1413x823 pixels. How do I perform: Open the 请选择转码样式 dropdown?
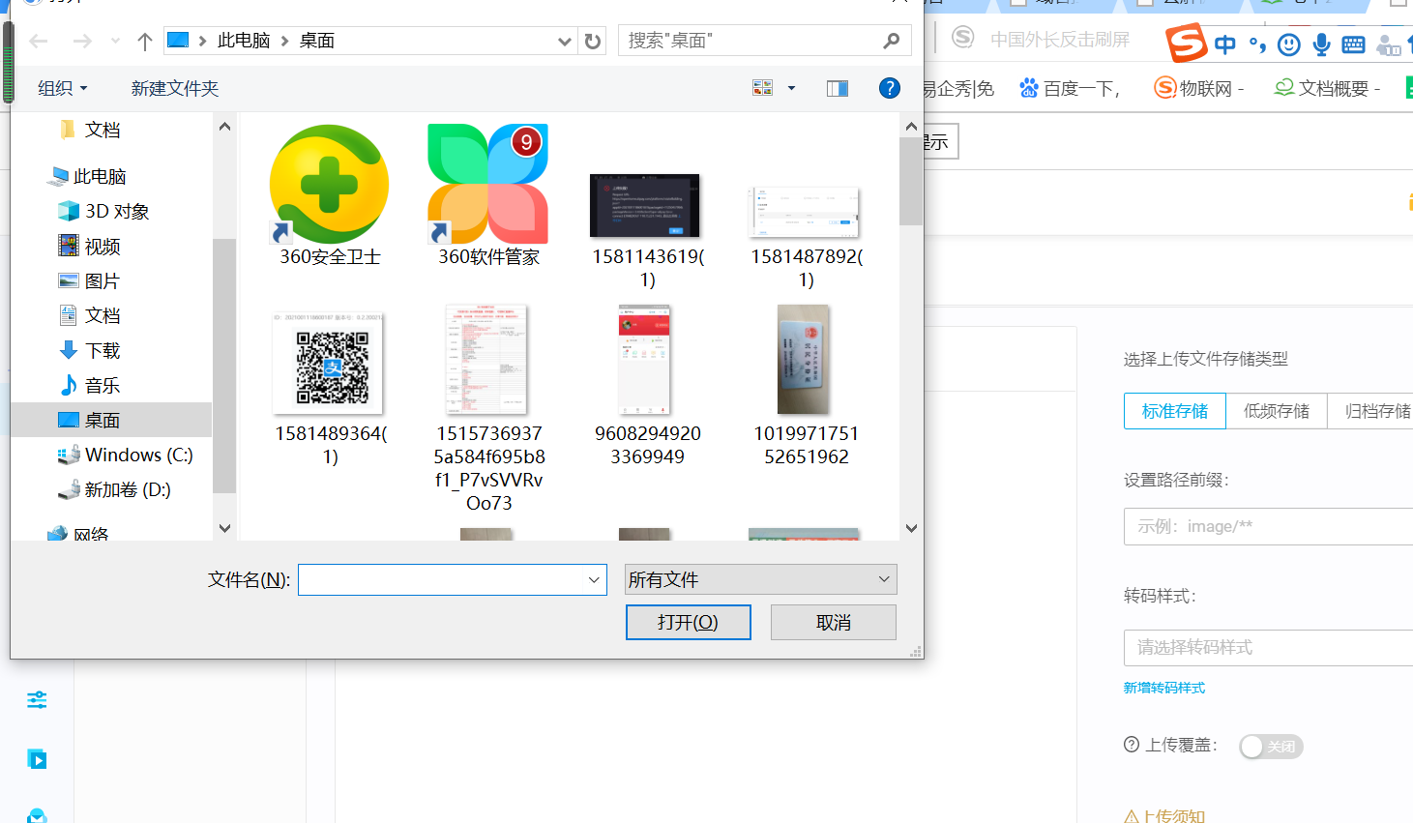click(x=1268, y=648)
